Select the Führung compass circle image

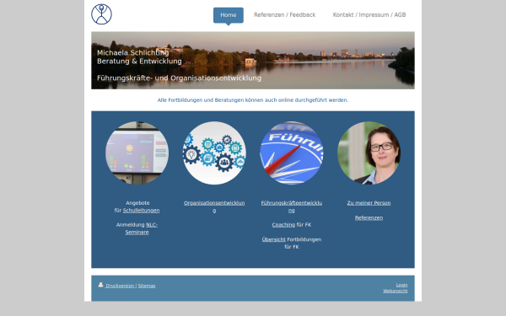[x=292, y=153]
